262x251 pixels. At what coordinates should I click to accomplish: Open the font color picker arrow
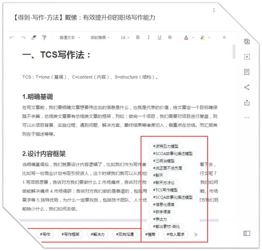(193, 38)
